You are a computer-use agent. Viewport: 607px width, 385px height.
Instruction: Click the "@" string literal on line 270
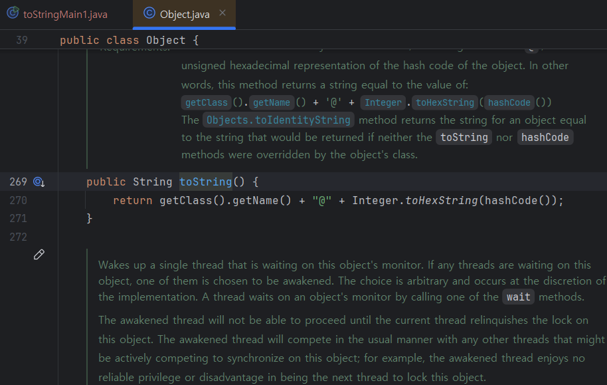[321, 200]
